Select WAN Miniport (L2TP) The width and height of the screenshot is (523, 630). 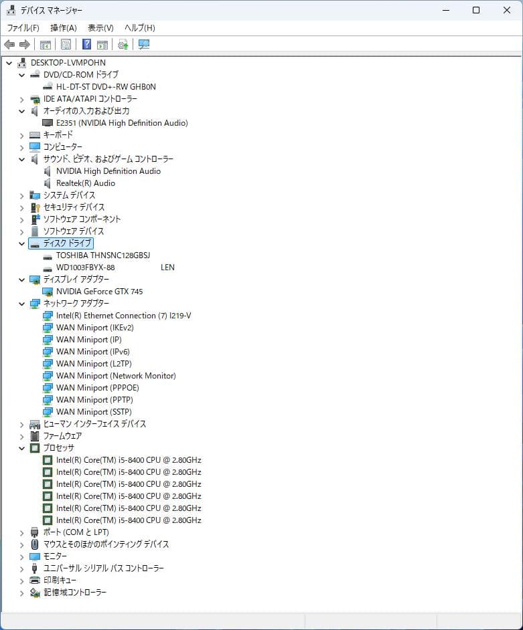click(x=94, y=364)
